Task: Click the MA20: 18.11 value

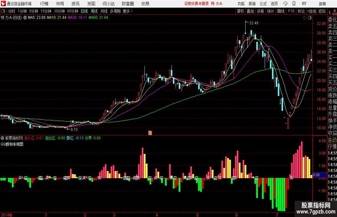Action: pos(77,18)
